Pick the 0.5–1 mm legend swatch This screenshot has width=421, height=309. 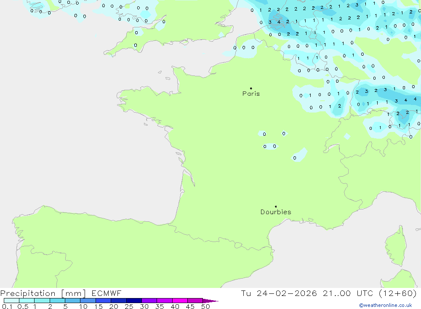pos(27,301)
